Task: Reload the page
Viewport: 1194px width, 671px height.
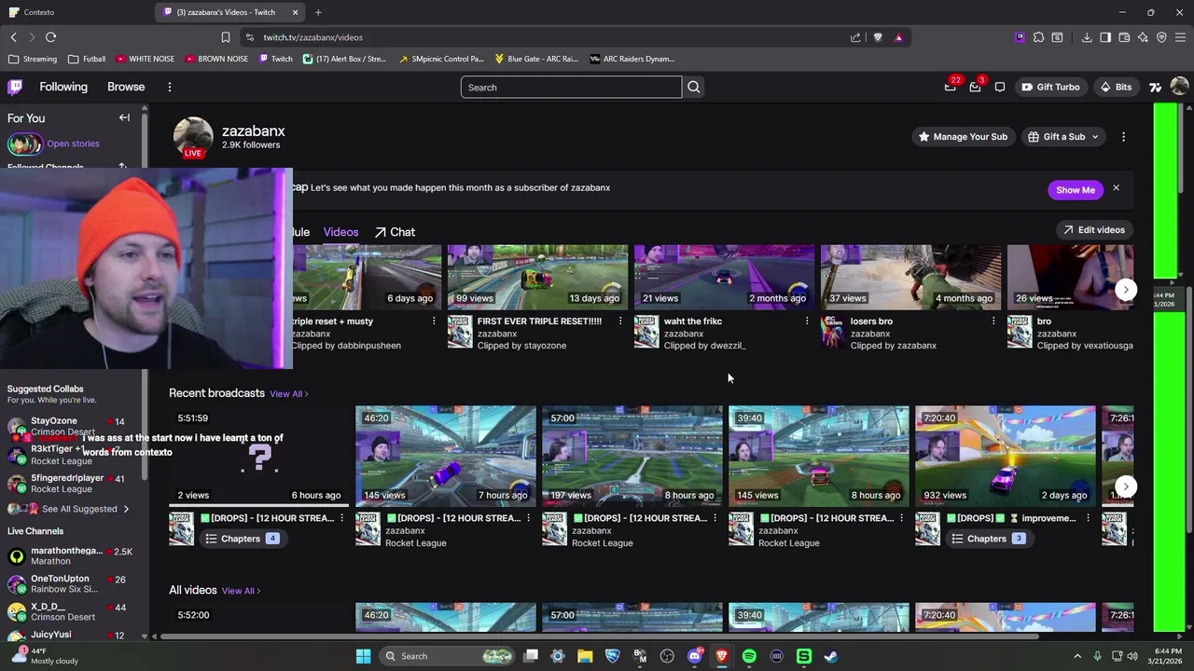Action: [x=50, y=37]
